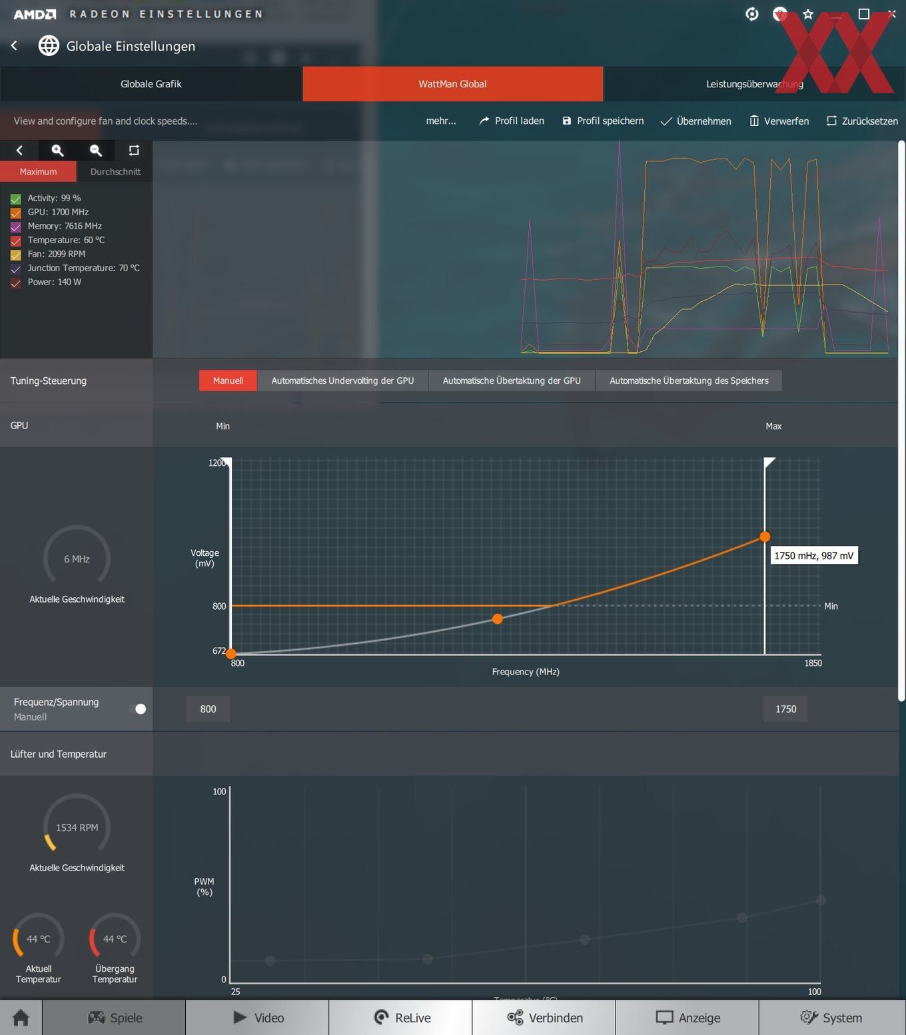Switch to the Leistungsüberwachung tab
The image size is (906, 1035).
[754, 84]
